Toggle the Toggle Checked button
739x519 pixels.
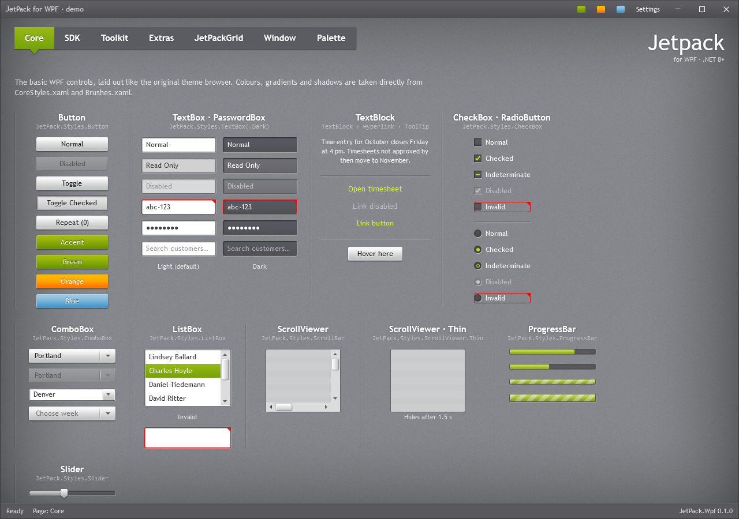[x=72, y=203]
